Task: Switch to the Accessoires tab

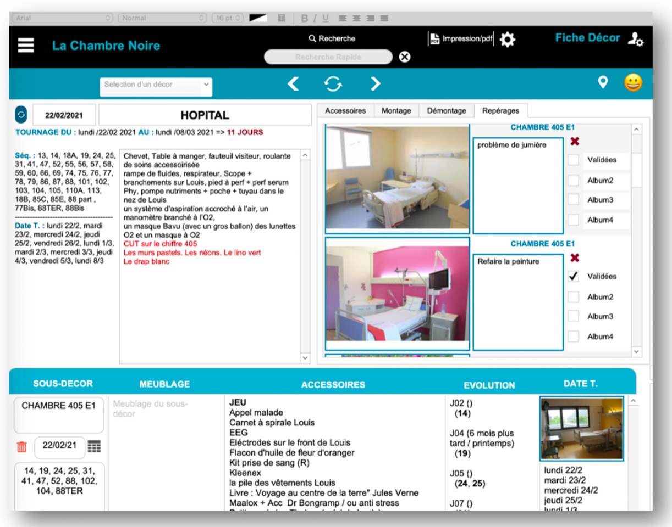Action: click(345, 111)
